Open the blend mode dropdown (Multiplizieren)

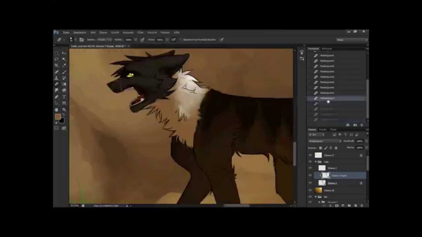click(325, 141)
